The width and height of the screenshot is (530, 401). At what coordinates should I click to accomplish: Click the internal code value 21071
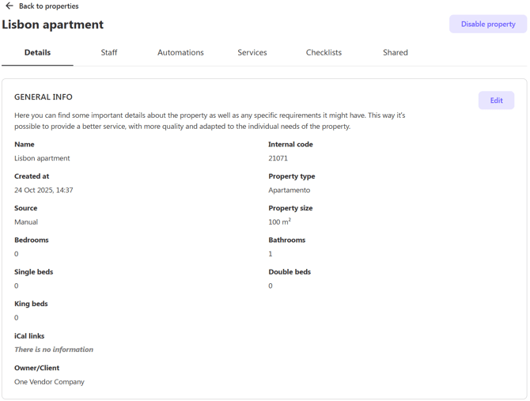278,158
